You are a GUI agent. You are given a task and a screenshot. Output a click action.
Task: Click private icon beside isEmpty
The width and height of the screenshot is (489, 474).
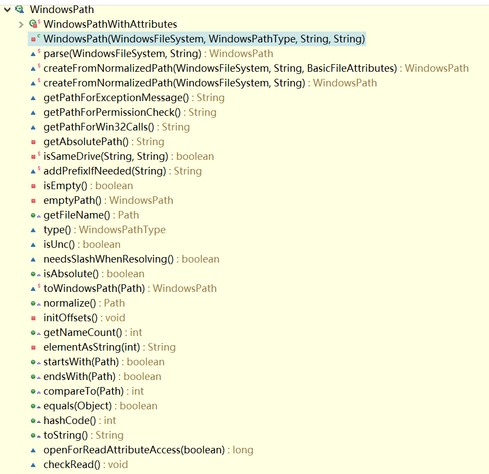pos(33,186)
